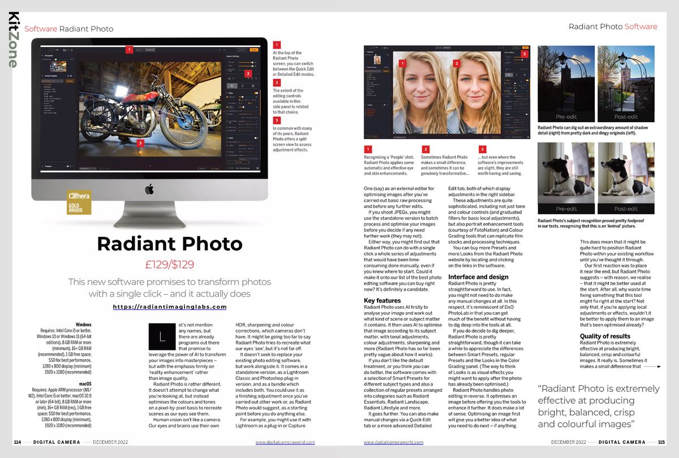This screenshot has width=679, height=458.
Task: Click the Navigator preview thumbnail
Action: tap(58, 66)
